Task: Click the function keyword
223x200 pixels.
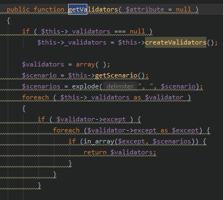Action: (49, 9)
